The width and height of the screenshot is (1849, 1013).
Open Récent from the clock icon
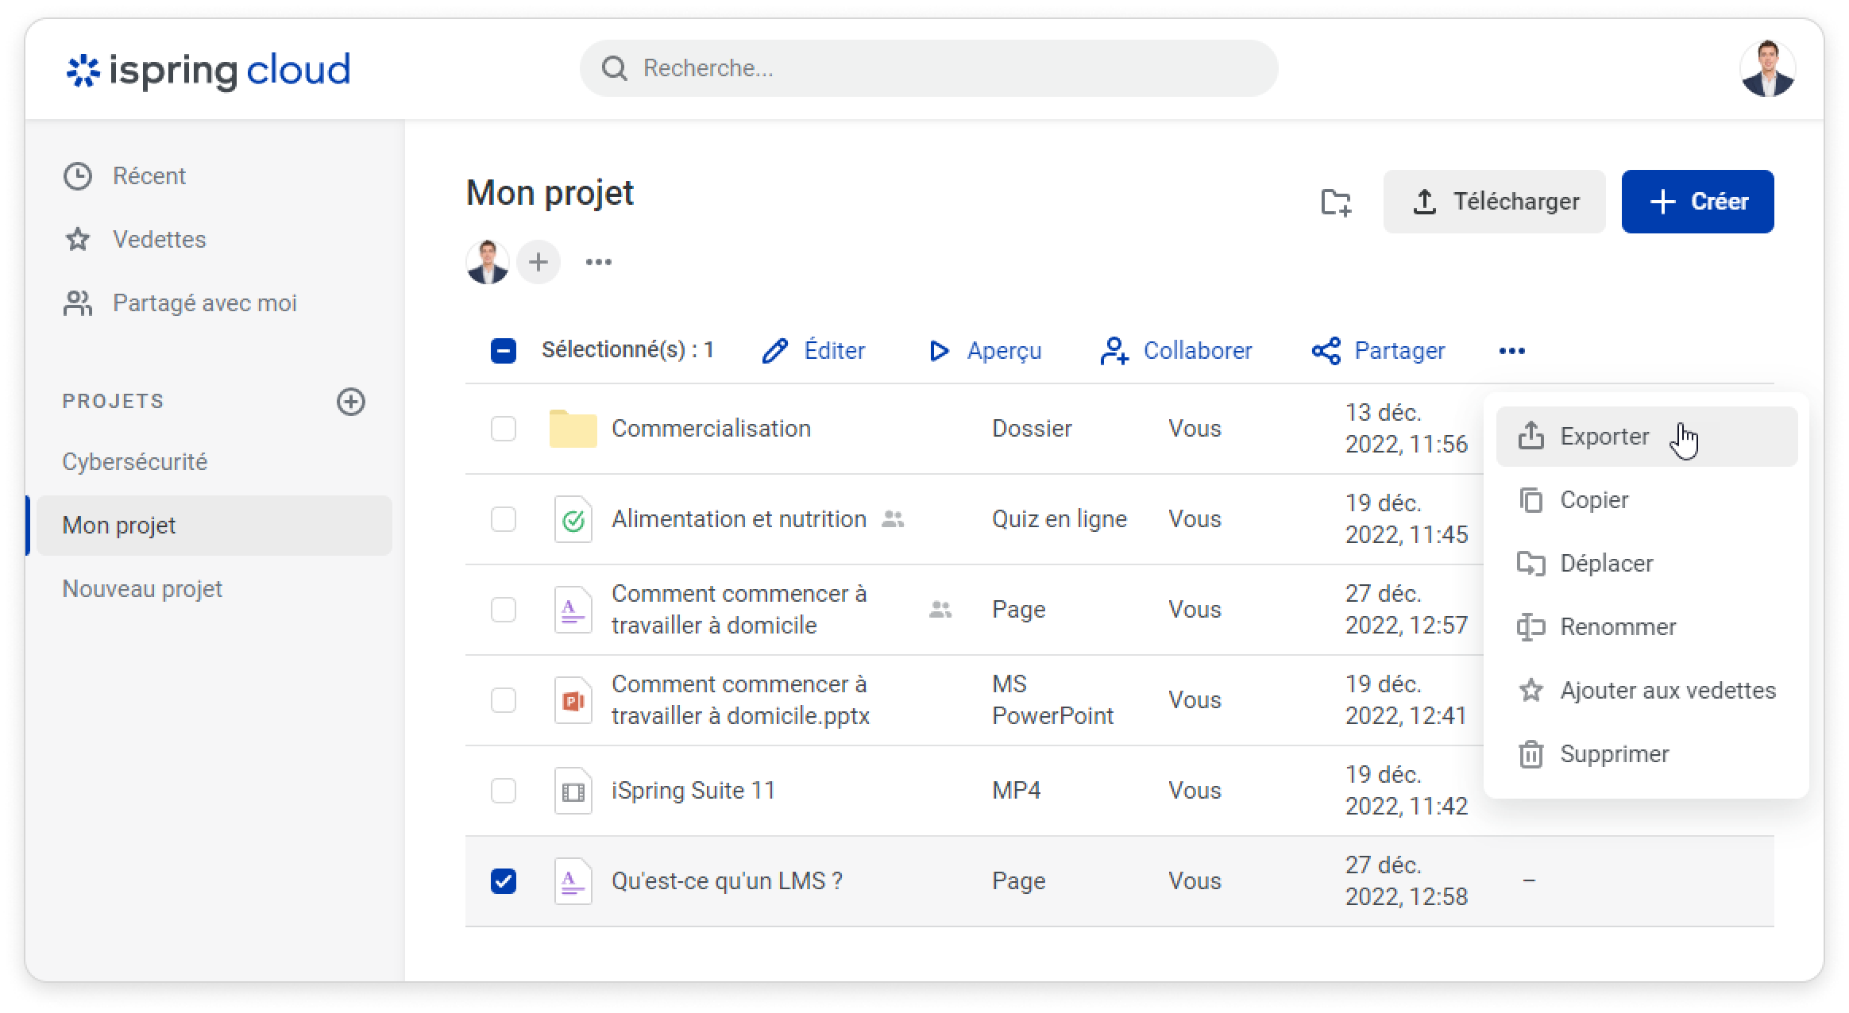[78, 176]
